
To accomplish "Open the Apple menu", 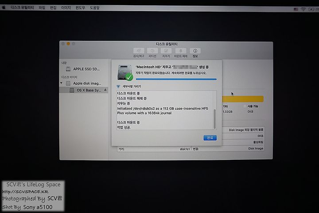I will point(4,8).
